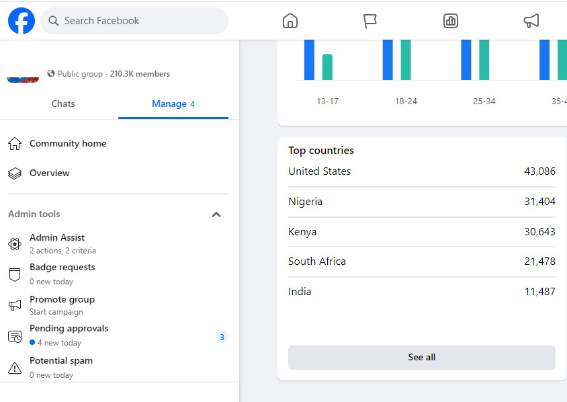Click the Admin Assist icon
The image size is (567, 402).
point(15,244)
